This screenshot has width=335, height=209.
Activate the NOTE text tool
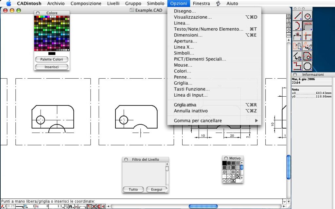[x=308, y=26]
